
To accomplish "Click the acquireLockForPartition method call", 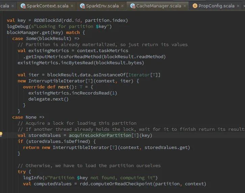I will [x=100, y=136].
